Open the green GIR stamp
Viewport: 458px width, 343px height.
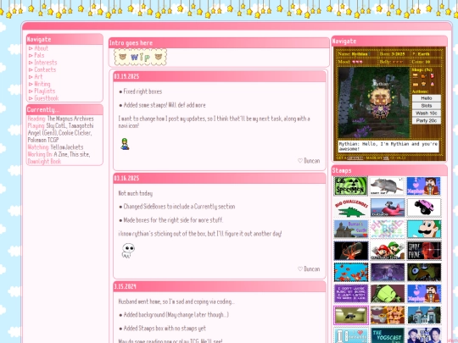point(388,293)
